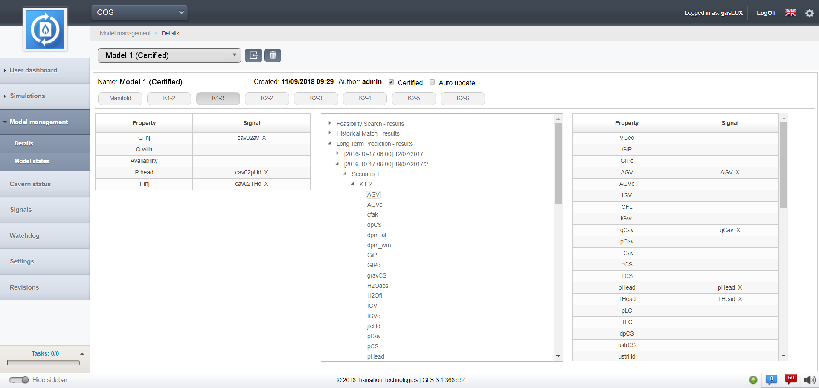The height and width of the screenshot is (388, 819).
Task: Remove the cav02av signal with X
Action: click(264, 138)
